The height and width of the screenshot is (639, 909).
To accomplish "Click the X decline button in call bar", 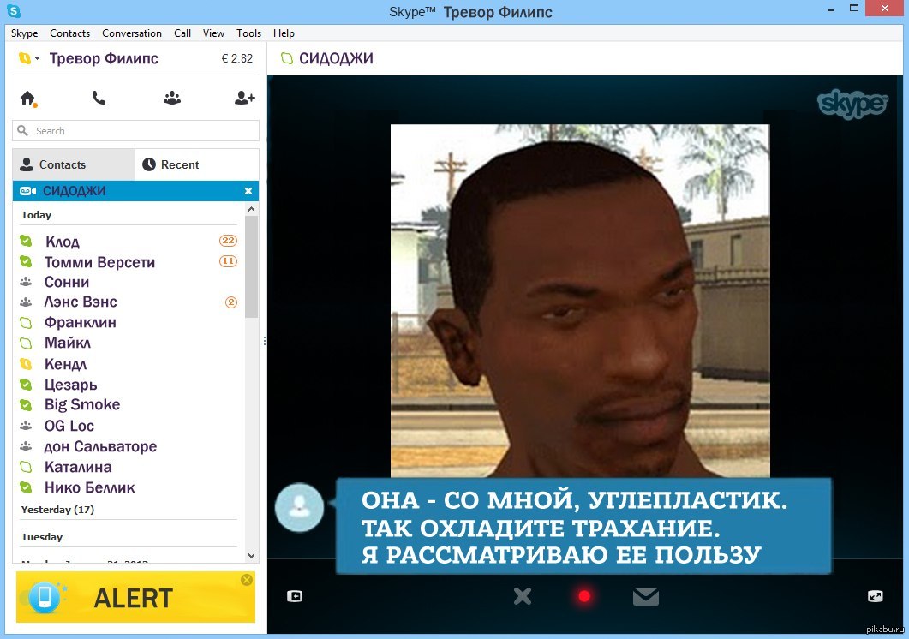I will (523, 596).
